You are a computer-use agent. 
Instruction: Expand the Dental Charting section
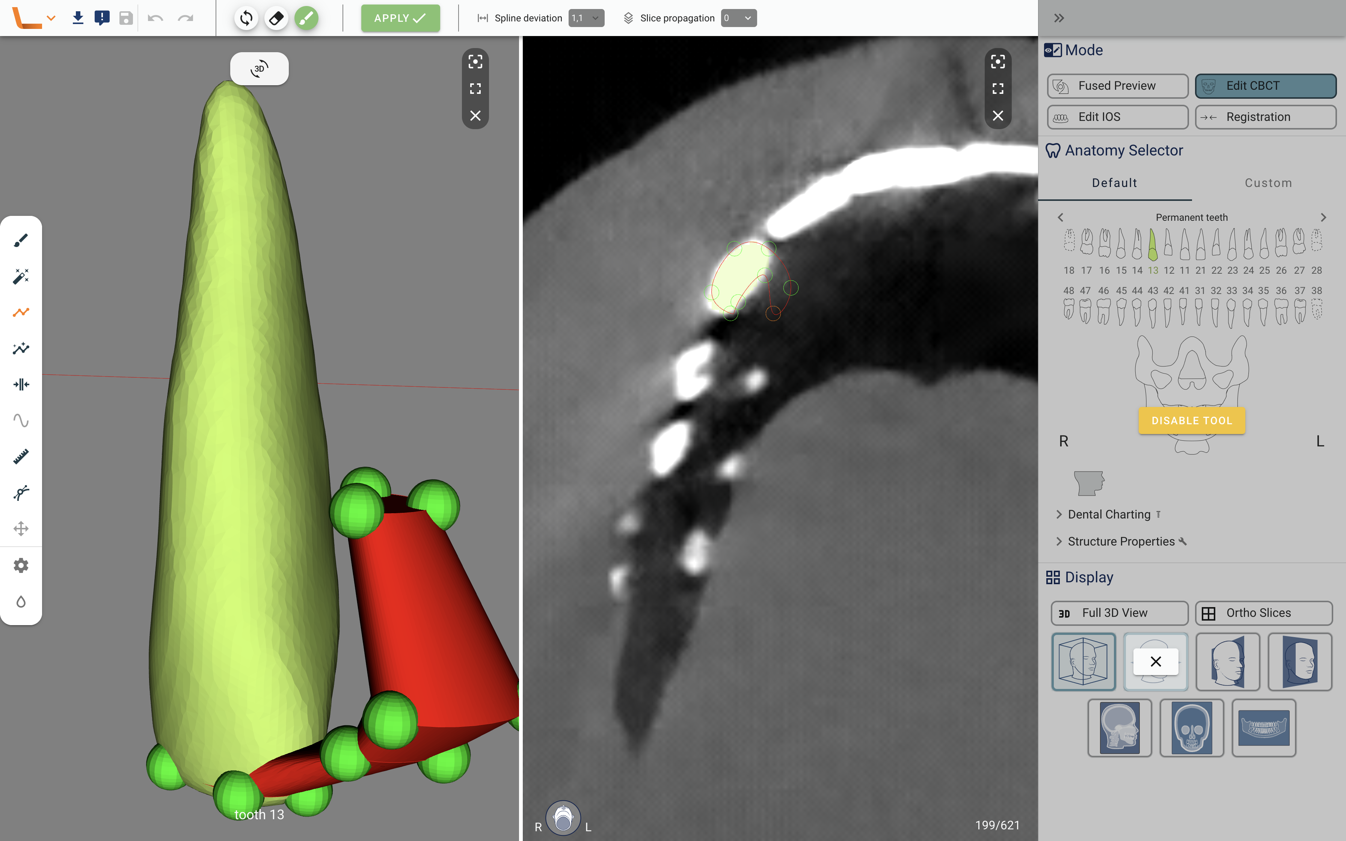pos(1109,514)
